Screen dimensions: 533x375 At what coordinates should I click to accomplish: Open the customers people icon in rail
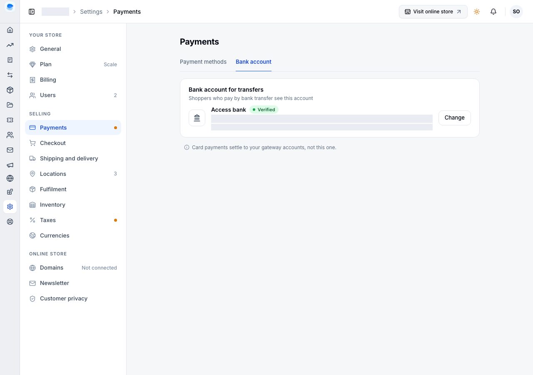10,135
